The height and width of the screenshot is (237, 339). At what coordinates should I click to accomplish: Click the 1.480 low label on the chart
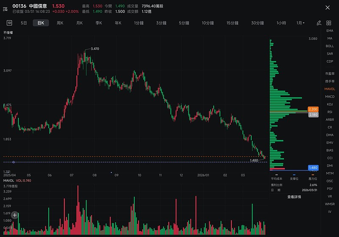tap(254, 160)
